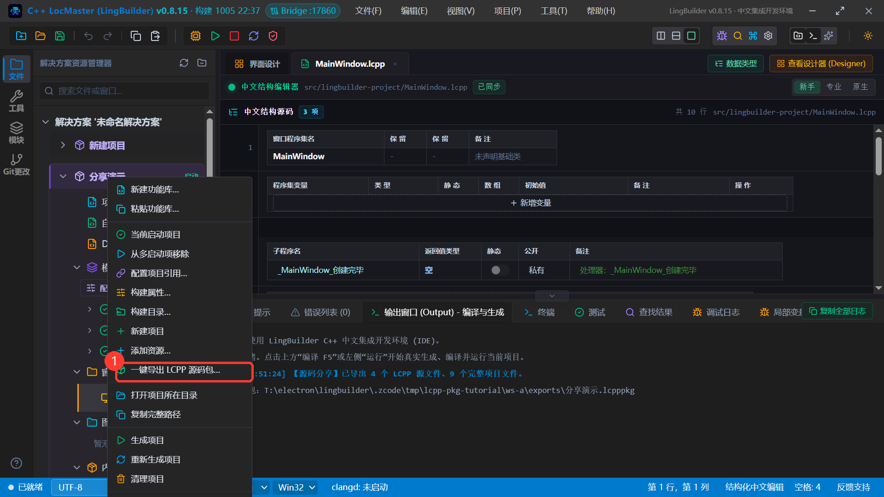Image resolution: width=884 pixels, height=497 pixels.
Task: Click the undo arrow icon
Action: point(88,36)
